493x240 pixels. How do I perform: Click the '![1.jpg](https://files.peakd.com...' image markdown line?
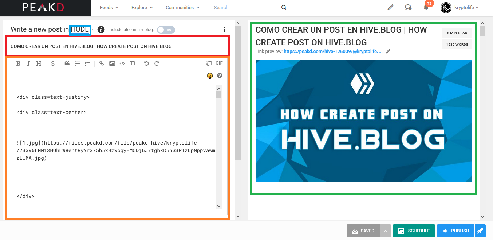click(x=116, y=151)
